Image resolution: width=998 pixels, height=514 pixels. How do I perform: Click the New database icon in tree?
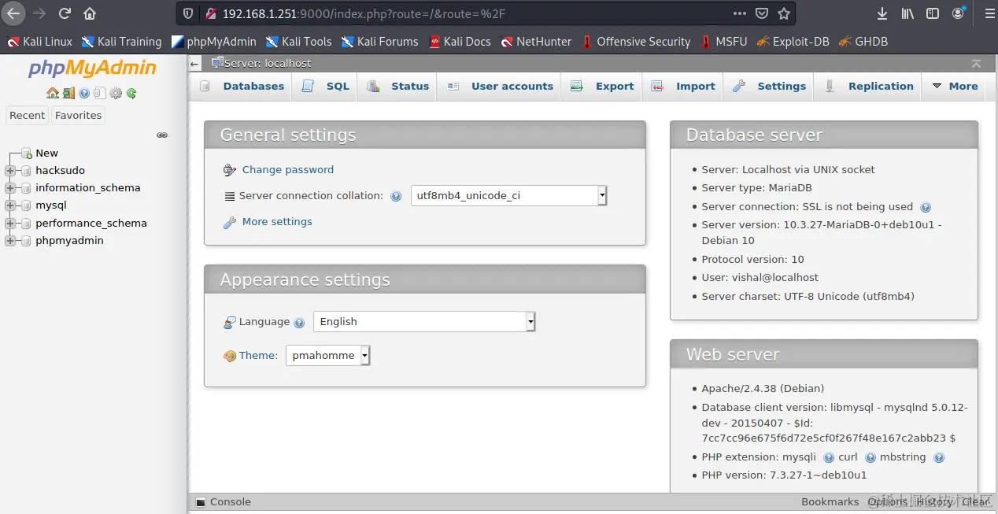tap(27, 153)
